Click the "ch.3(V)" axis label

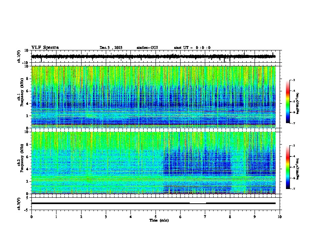click(19, 204)
